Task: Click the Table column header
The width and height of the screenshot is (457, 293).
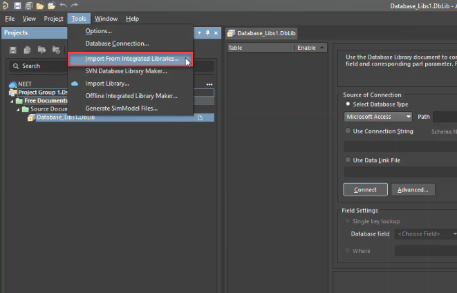Action: pyautogui.click(x=260, y=48)
